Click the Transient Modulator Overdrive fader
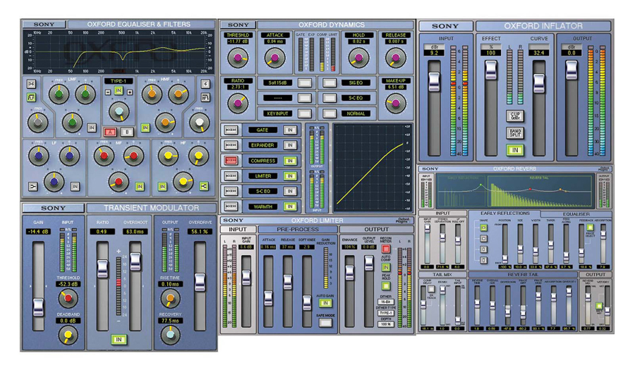 tap(200, 282)
